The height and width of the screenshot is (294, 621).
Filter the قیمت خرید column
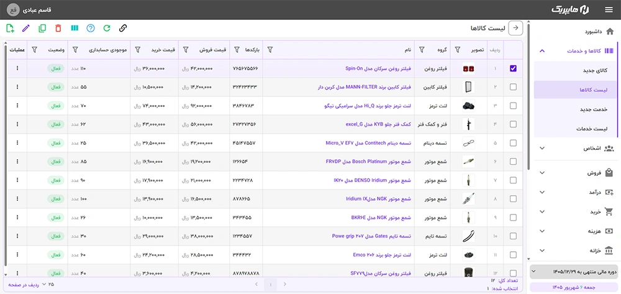pyautogui.click(x=138, y=50)
